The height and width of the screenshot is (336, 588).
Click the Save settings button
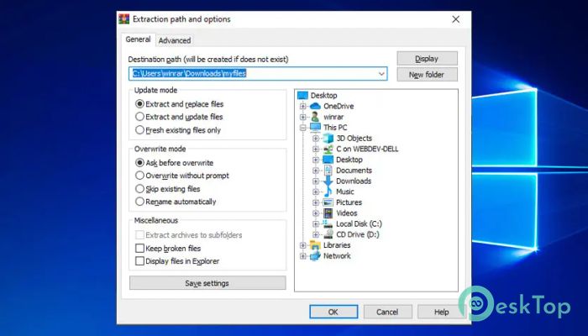207,283
